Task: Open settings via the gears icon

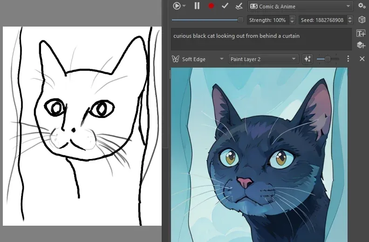Action: 362,6
